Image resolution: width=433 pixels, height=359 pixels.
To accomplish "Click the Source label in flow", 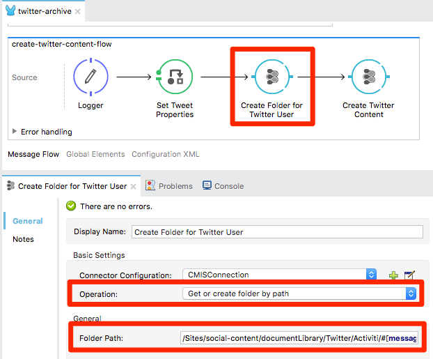I will click(24, 77).
